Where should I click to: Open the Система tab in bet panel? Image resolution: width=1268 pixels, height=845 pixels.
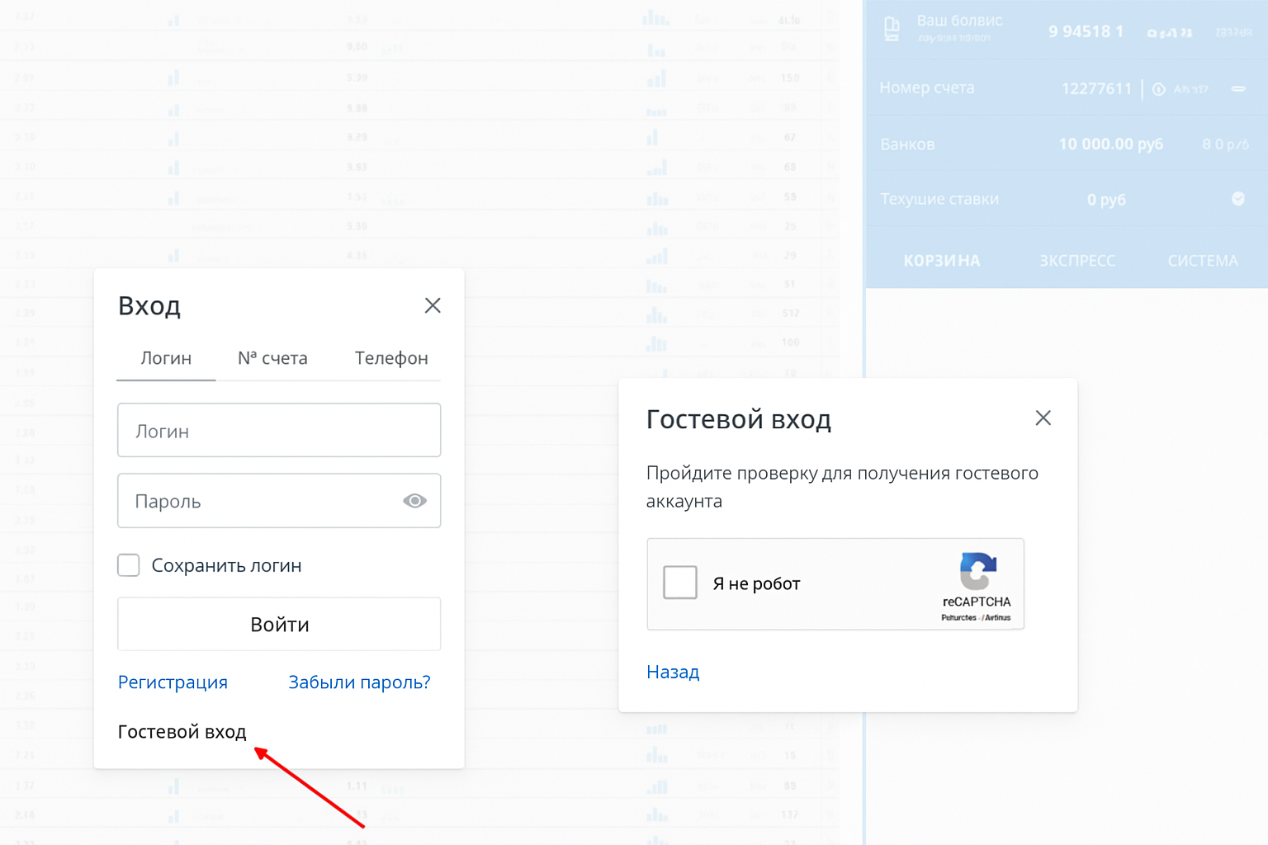(x=1203, y=261)
